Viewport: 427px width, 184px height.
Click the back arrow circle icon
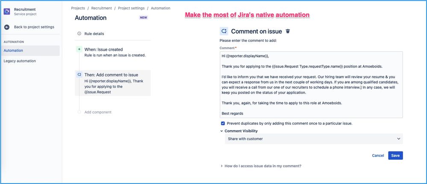coord(7,27)
